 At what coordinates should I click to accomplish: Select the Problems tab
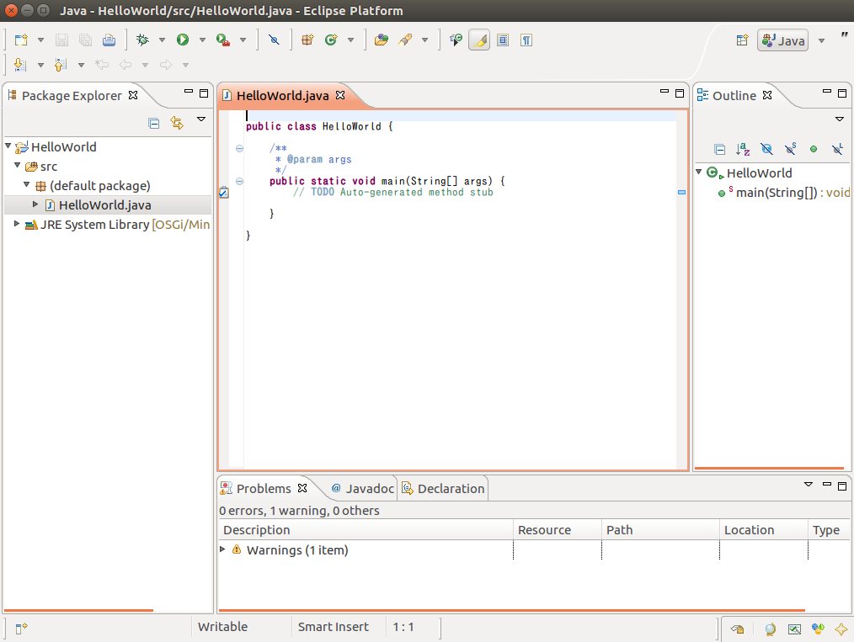[264, 489]
